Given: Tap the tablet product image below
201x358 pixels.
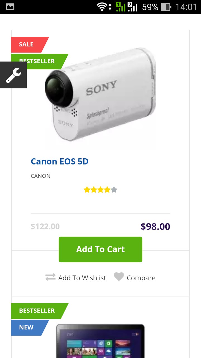Looking at the screenshot, I should click(100, 341).
